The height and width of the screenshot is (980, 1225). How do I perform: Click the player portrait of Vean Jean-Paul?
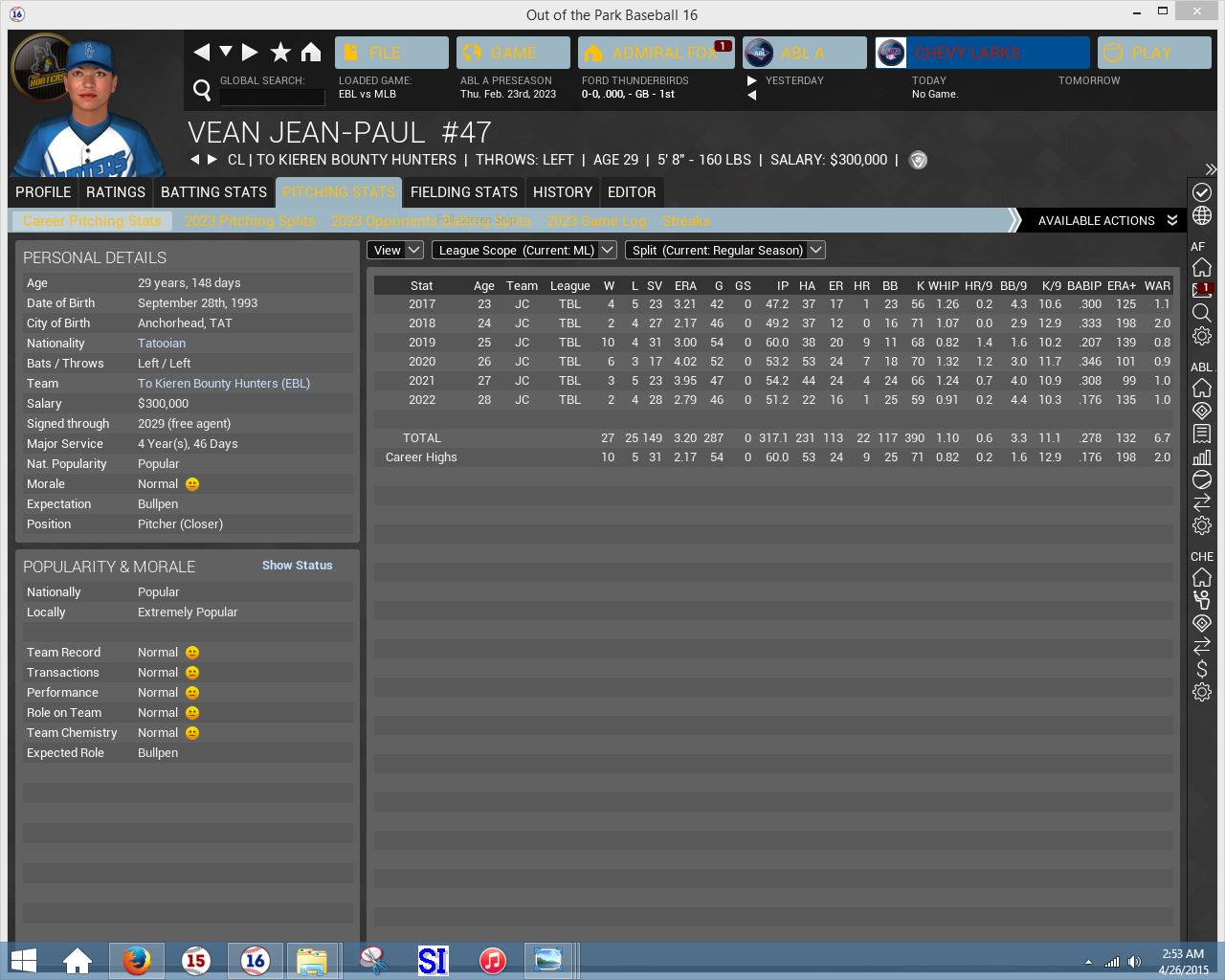click(91, 107)
